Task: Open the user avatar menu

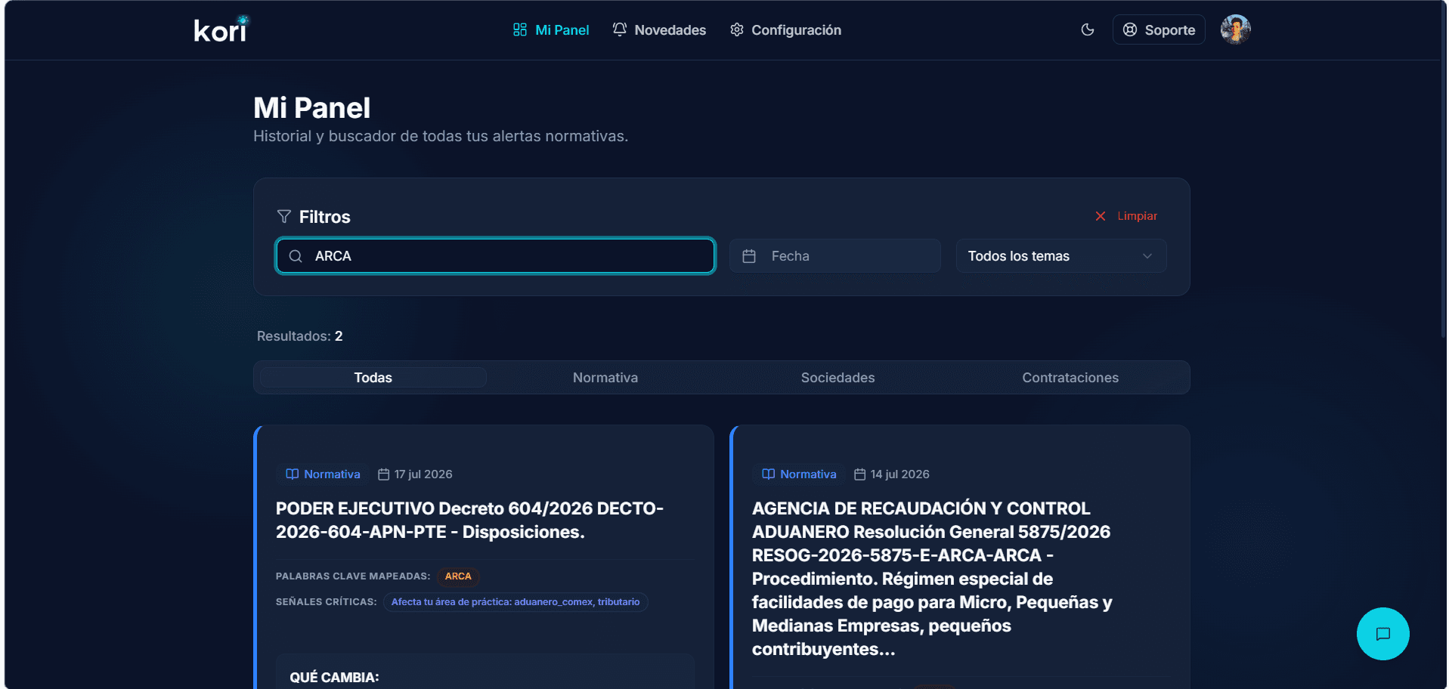Action: click(x=1236, y=29)
